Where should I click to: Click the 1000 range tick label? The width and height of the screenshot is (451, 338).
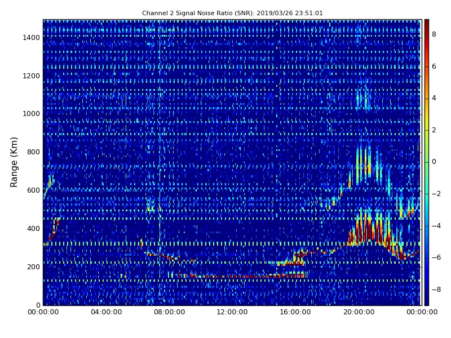(32, 114)
